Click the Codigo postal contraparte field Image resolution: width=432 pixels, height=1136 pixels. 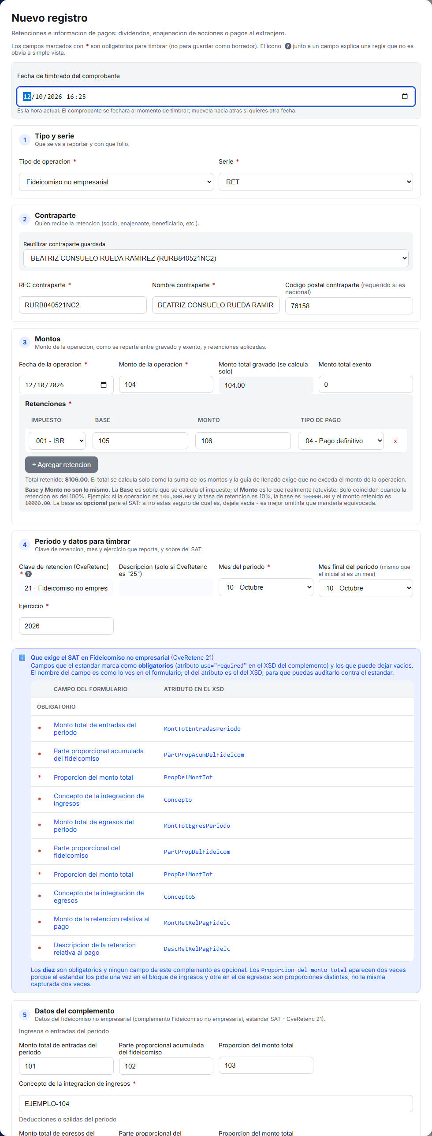(349, 306)
